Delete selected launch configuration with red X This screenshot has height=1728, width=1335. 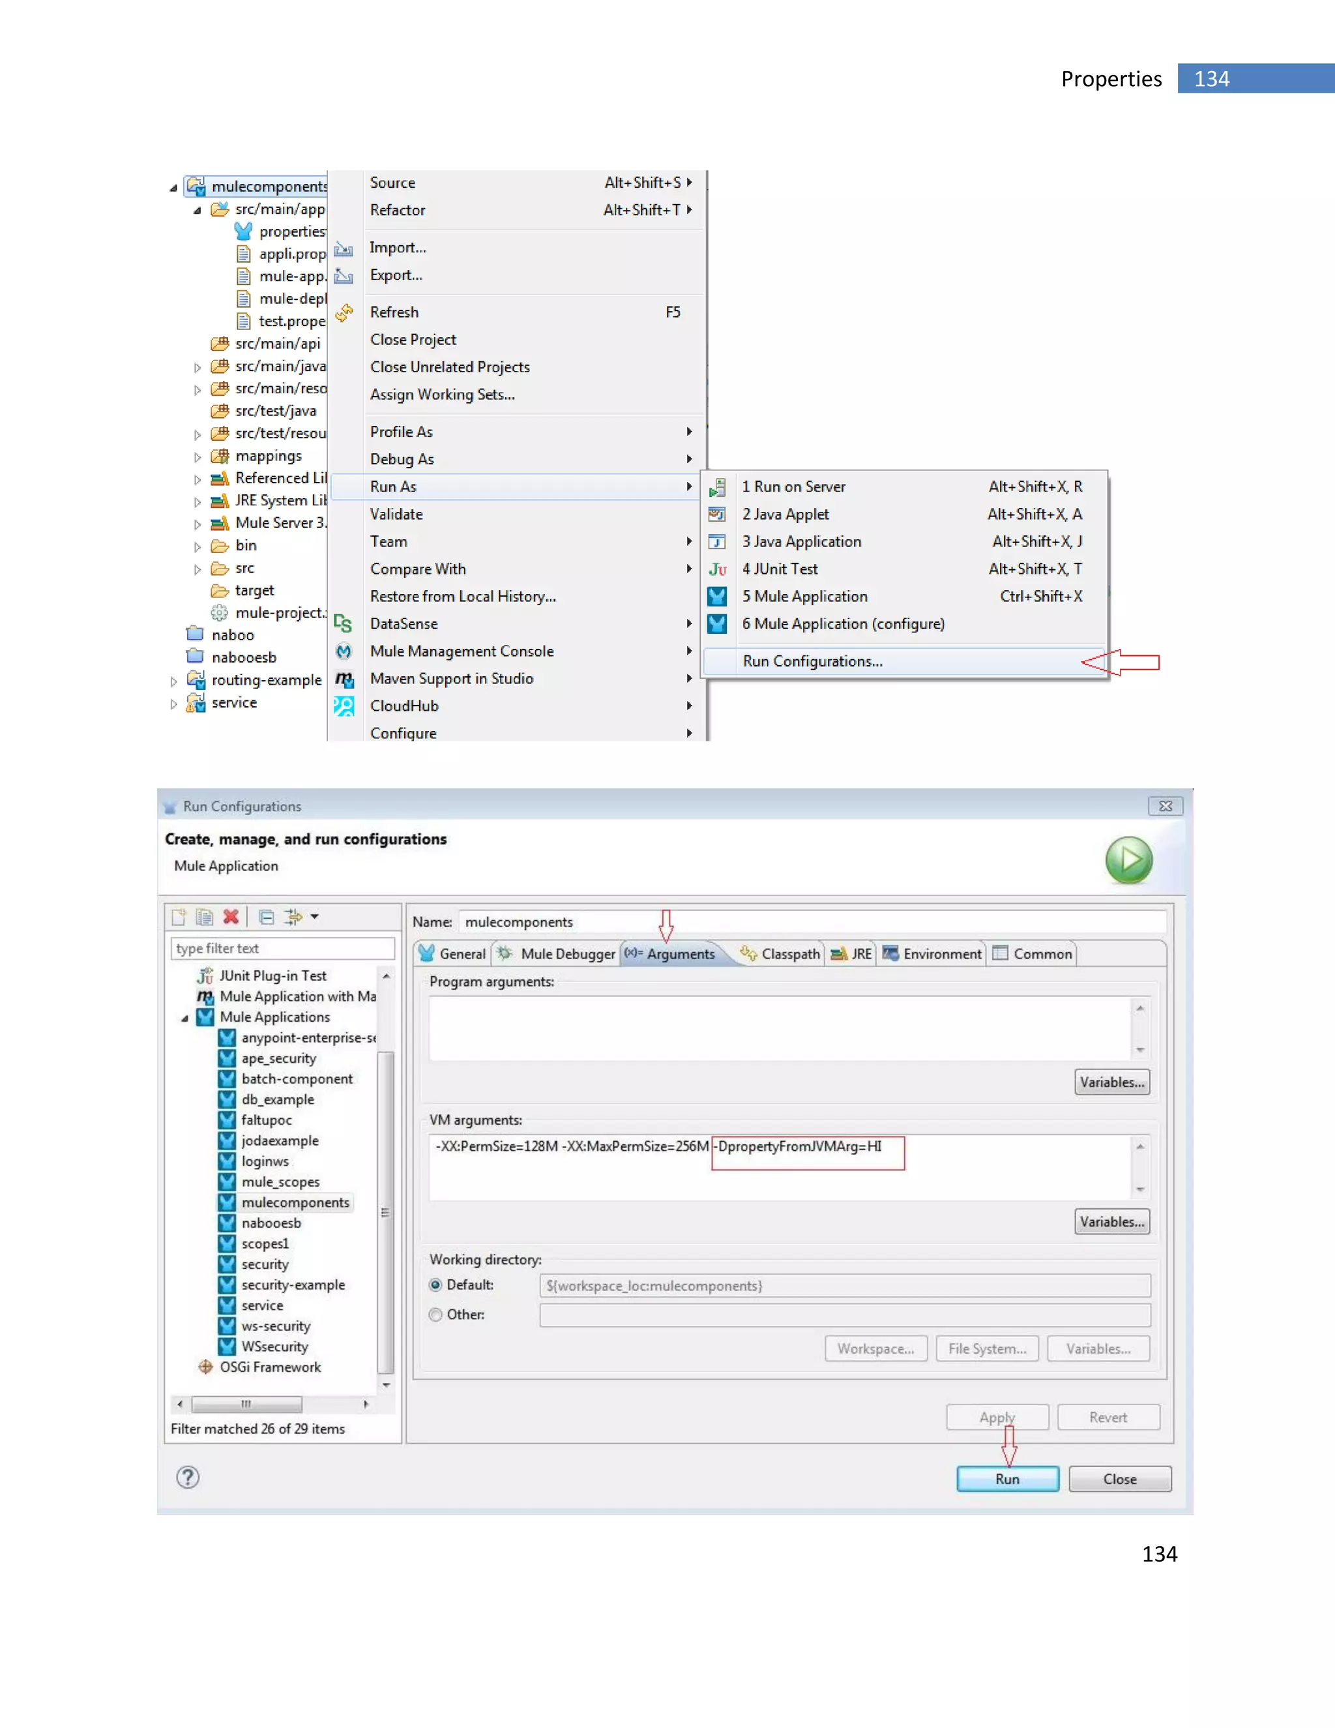[231, 917]
